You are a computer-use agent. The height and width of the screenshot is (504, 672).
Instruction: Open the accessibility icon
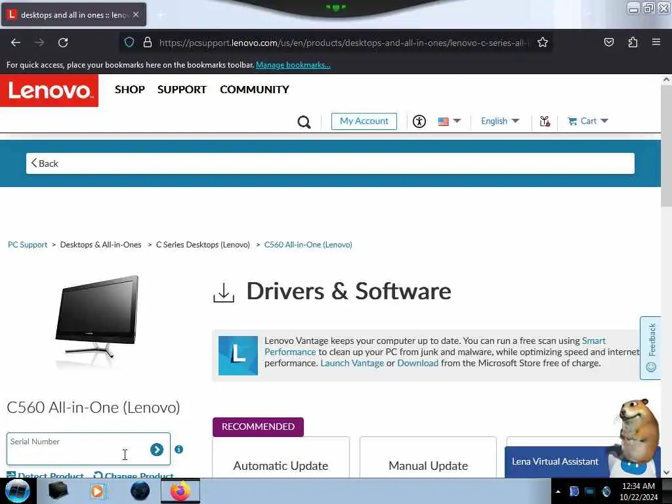pos(419,121)
